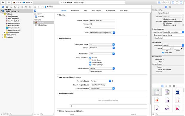The image size is (185, 116).
Task: Select the standard editor button
Action: 159,2
